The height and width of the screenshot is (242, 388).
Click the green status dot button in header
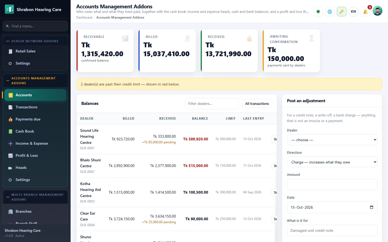(318, 12)
